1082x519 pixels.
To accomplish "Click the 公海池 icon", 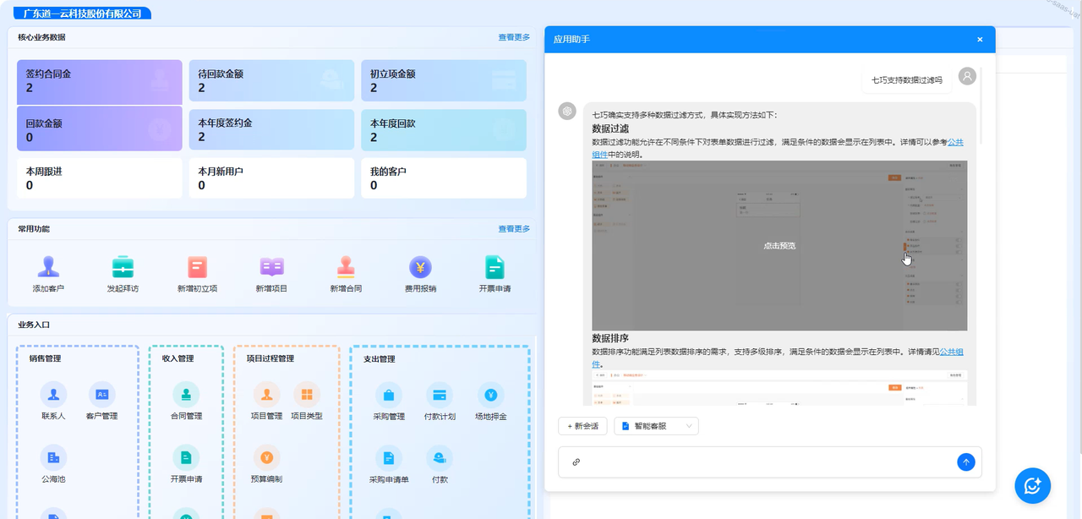I will click(x=53, y=457).
